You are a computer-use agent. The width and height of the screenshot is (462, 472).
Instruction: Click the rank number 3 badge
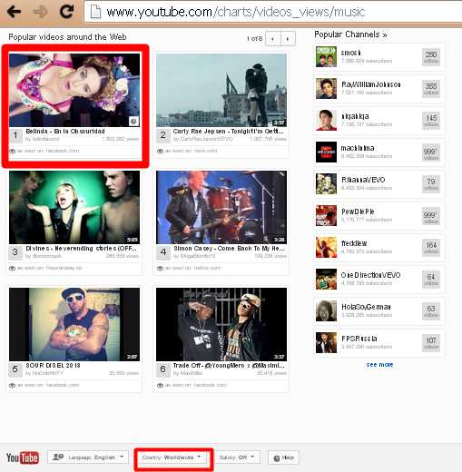pyautogui.click(x=15, y=252)
